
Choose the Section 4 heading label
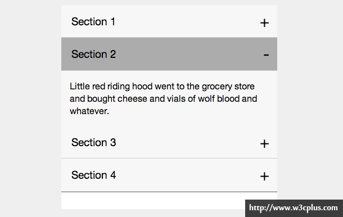[93, 175]
